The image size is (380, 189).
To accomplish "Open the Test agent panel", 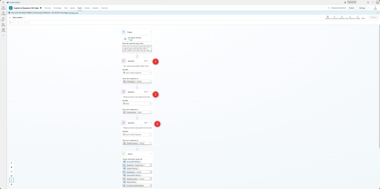I will (x=375, y=8).
